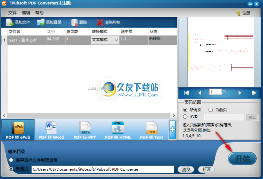263x179 pixels.
Task: Click the page range input field
Action: point(224,117)
